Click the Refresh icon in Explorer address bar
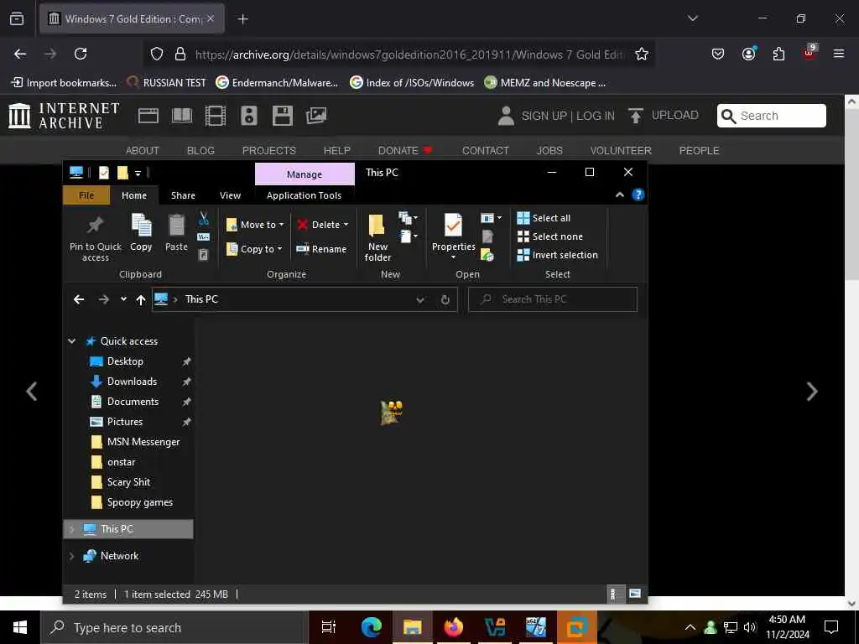 (445, 299)
